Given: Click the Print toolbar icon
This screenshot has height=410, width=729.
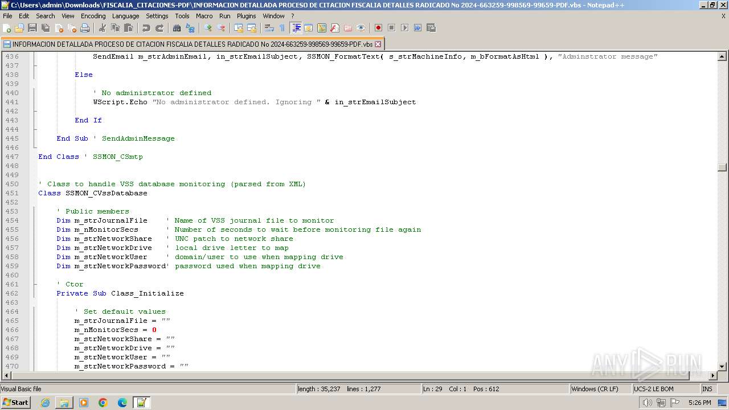Looking at the screenshot, I should click(85, 28).
